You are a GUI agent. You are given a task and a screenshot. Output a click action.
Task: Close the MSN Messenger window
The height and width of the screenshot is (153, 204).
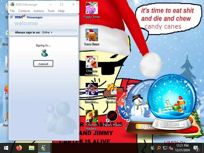point(73,4)
